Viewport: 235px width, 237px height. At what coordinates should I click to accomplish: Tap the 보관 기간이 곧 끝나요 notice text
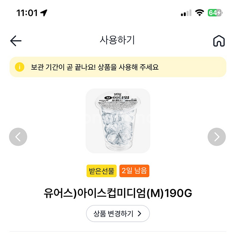tap(95, 67)
